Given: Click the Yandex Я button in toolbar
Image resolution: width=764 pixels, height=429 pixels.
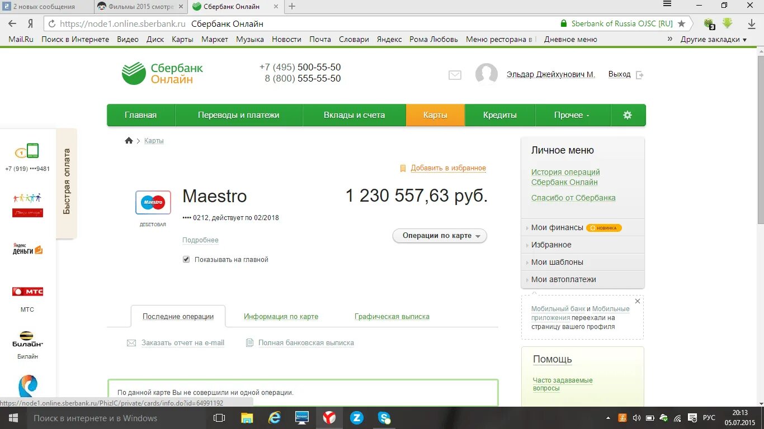Looking at the screenshot, I should pos(31,24).
